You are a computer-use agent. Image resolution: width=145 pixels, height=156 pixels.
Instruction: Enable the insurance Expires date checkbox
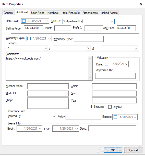click(x=115, y=117)
